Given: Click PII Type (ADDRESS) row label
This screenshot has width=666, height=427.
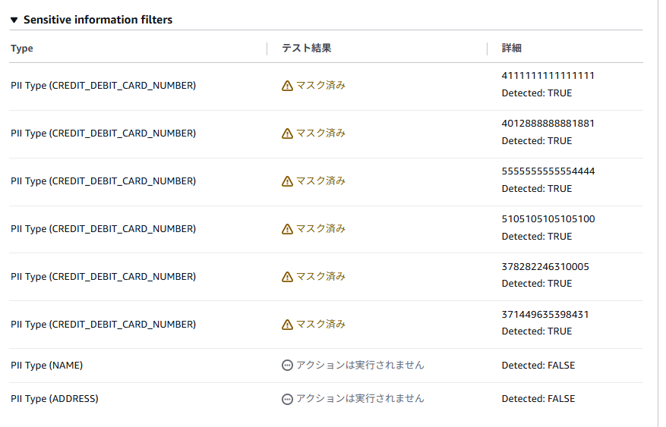Looking at the screenshot, I should coord(55,399).
